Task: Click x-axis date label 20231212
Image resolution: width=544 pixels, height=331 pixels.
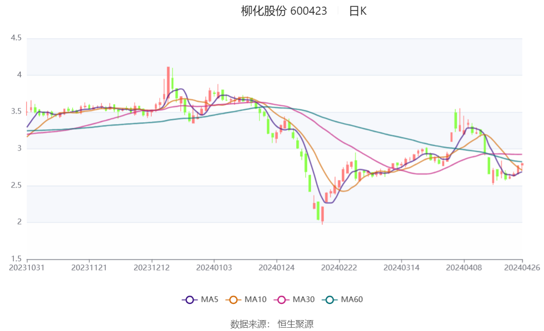Action: 152,268
